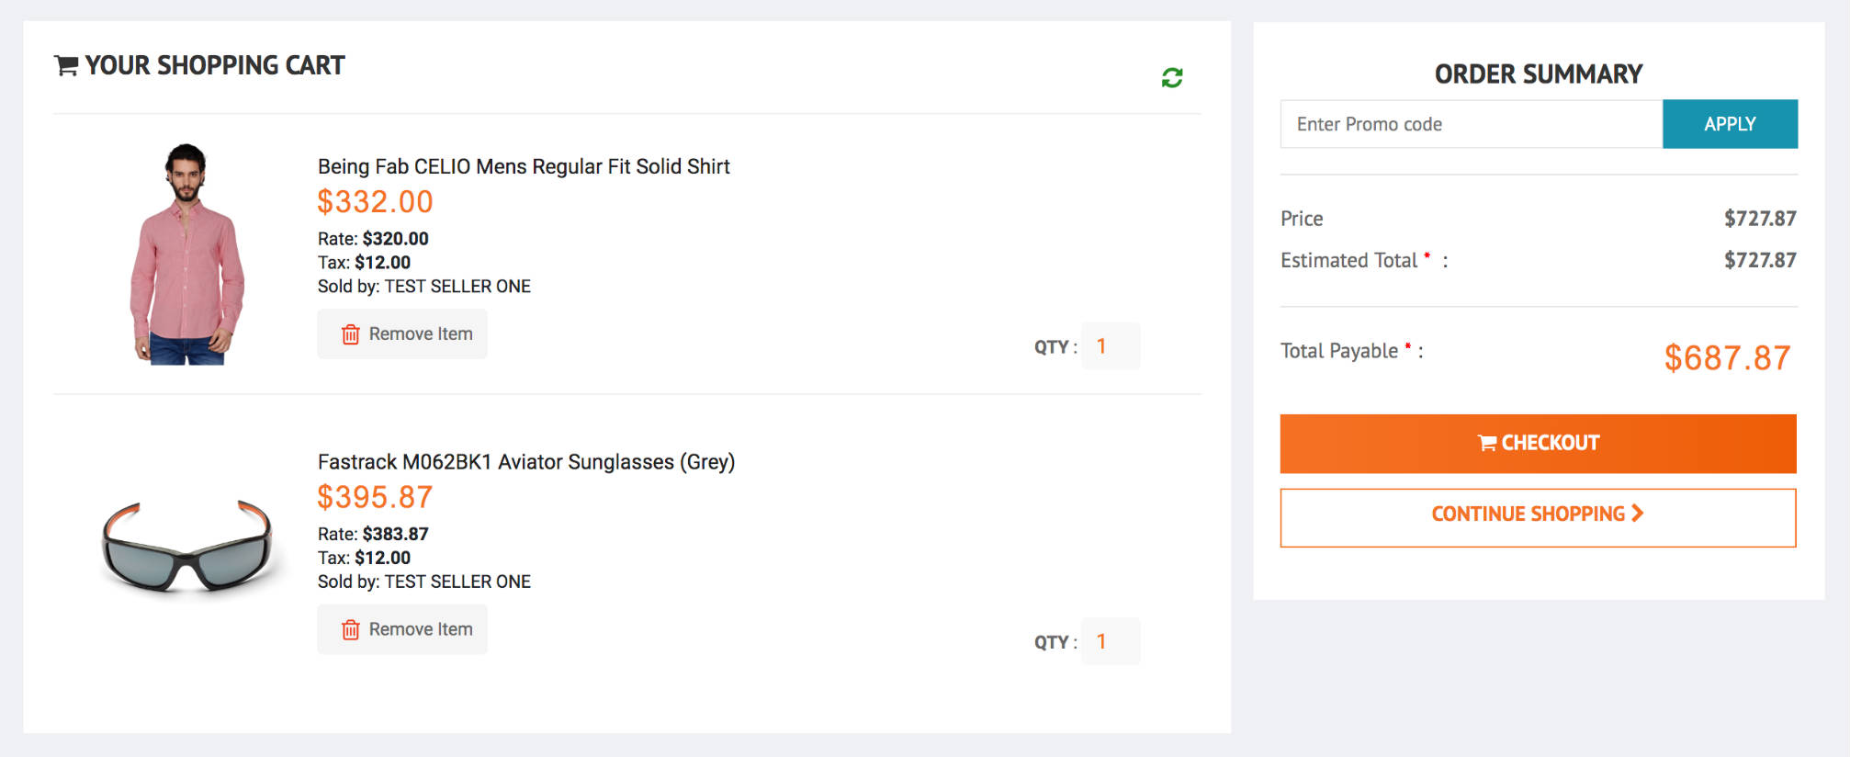Focus the Enter Promo code field
The height and width of the screenshot is (757, 1850).
point(1470,124)
